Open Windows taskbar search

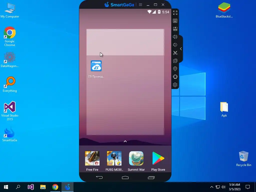click(18, 187)
